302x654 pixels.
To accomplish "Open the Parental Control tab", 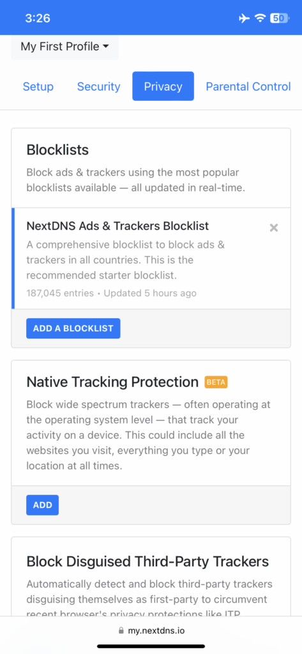I will point(248,86).
